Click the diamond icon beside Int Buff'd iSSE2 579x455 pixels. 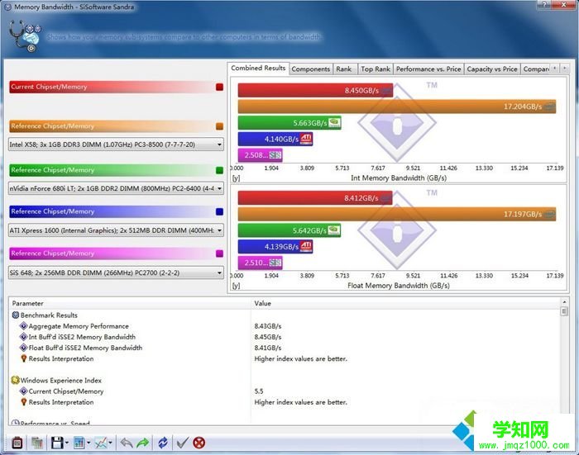click(24, 337)
